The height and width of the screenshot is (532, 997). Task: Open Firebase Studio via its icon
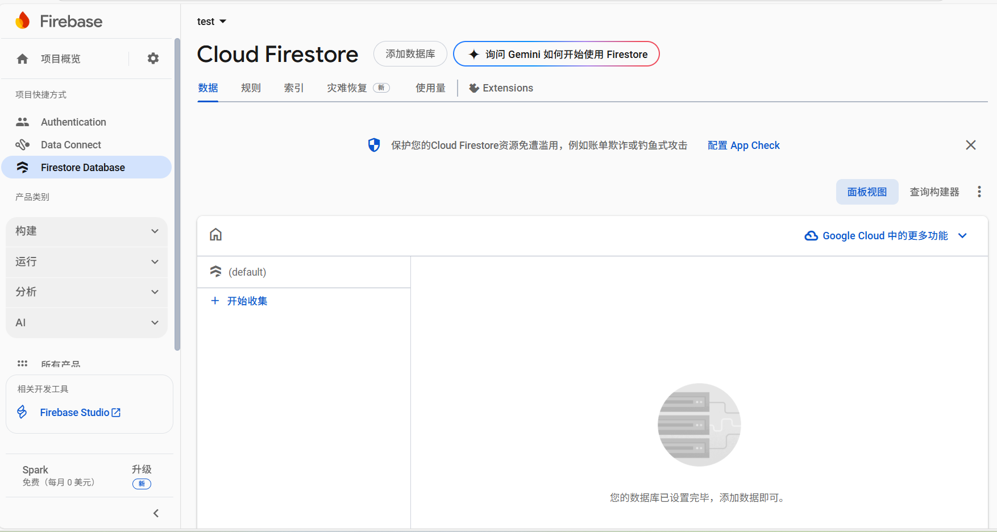(x=22, y=412)
